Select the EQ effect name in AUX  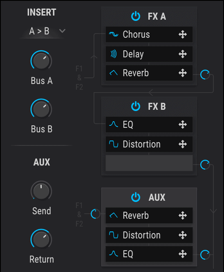point(128,254)
